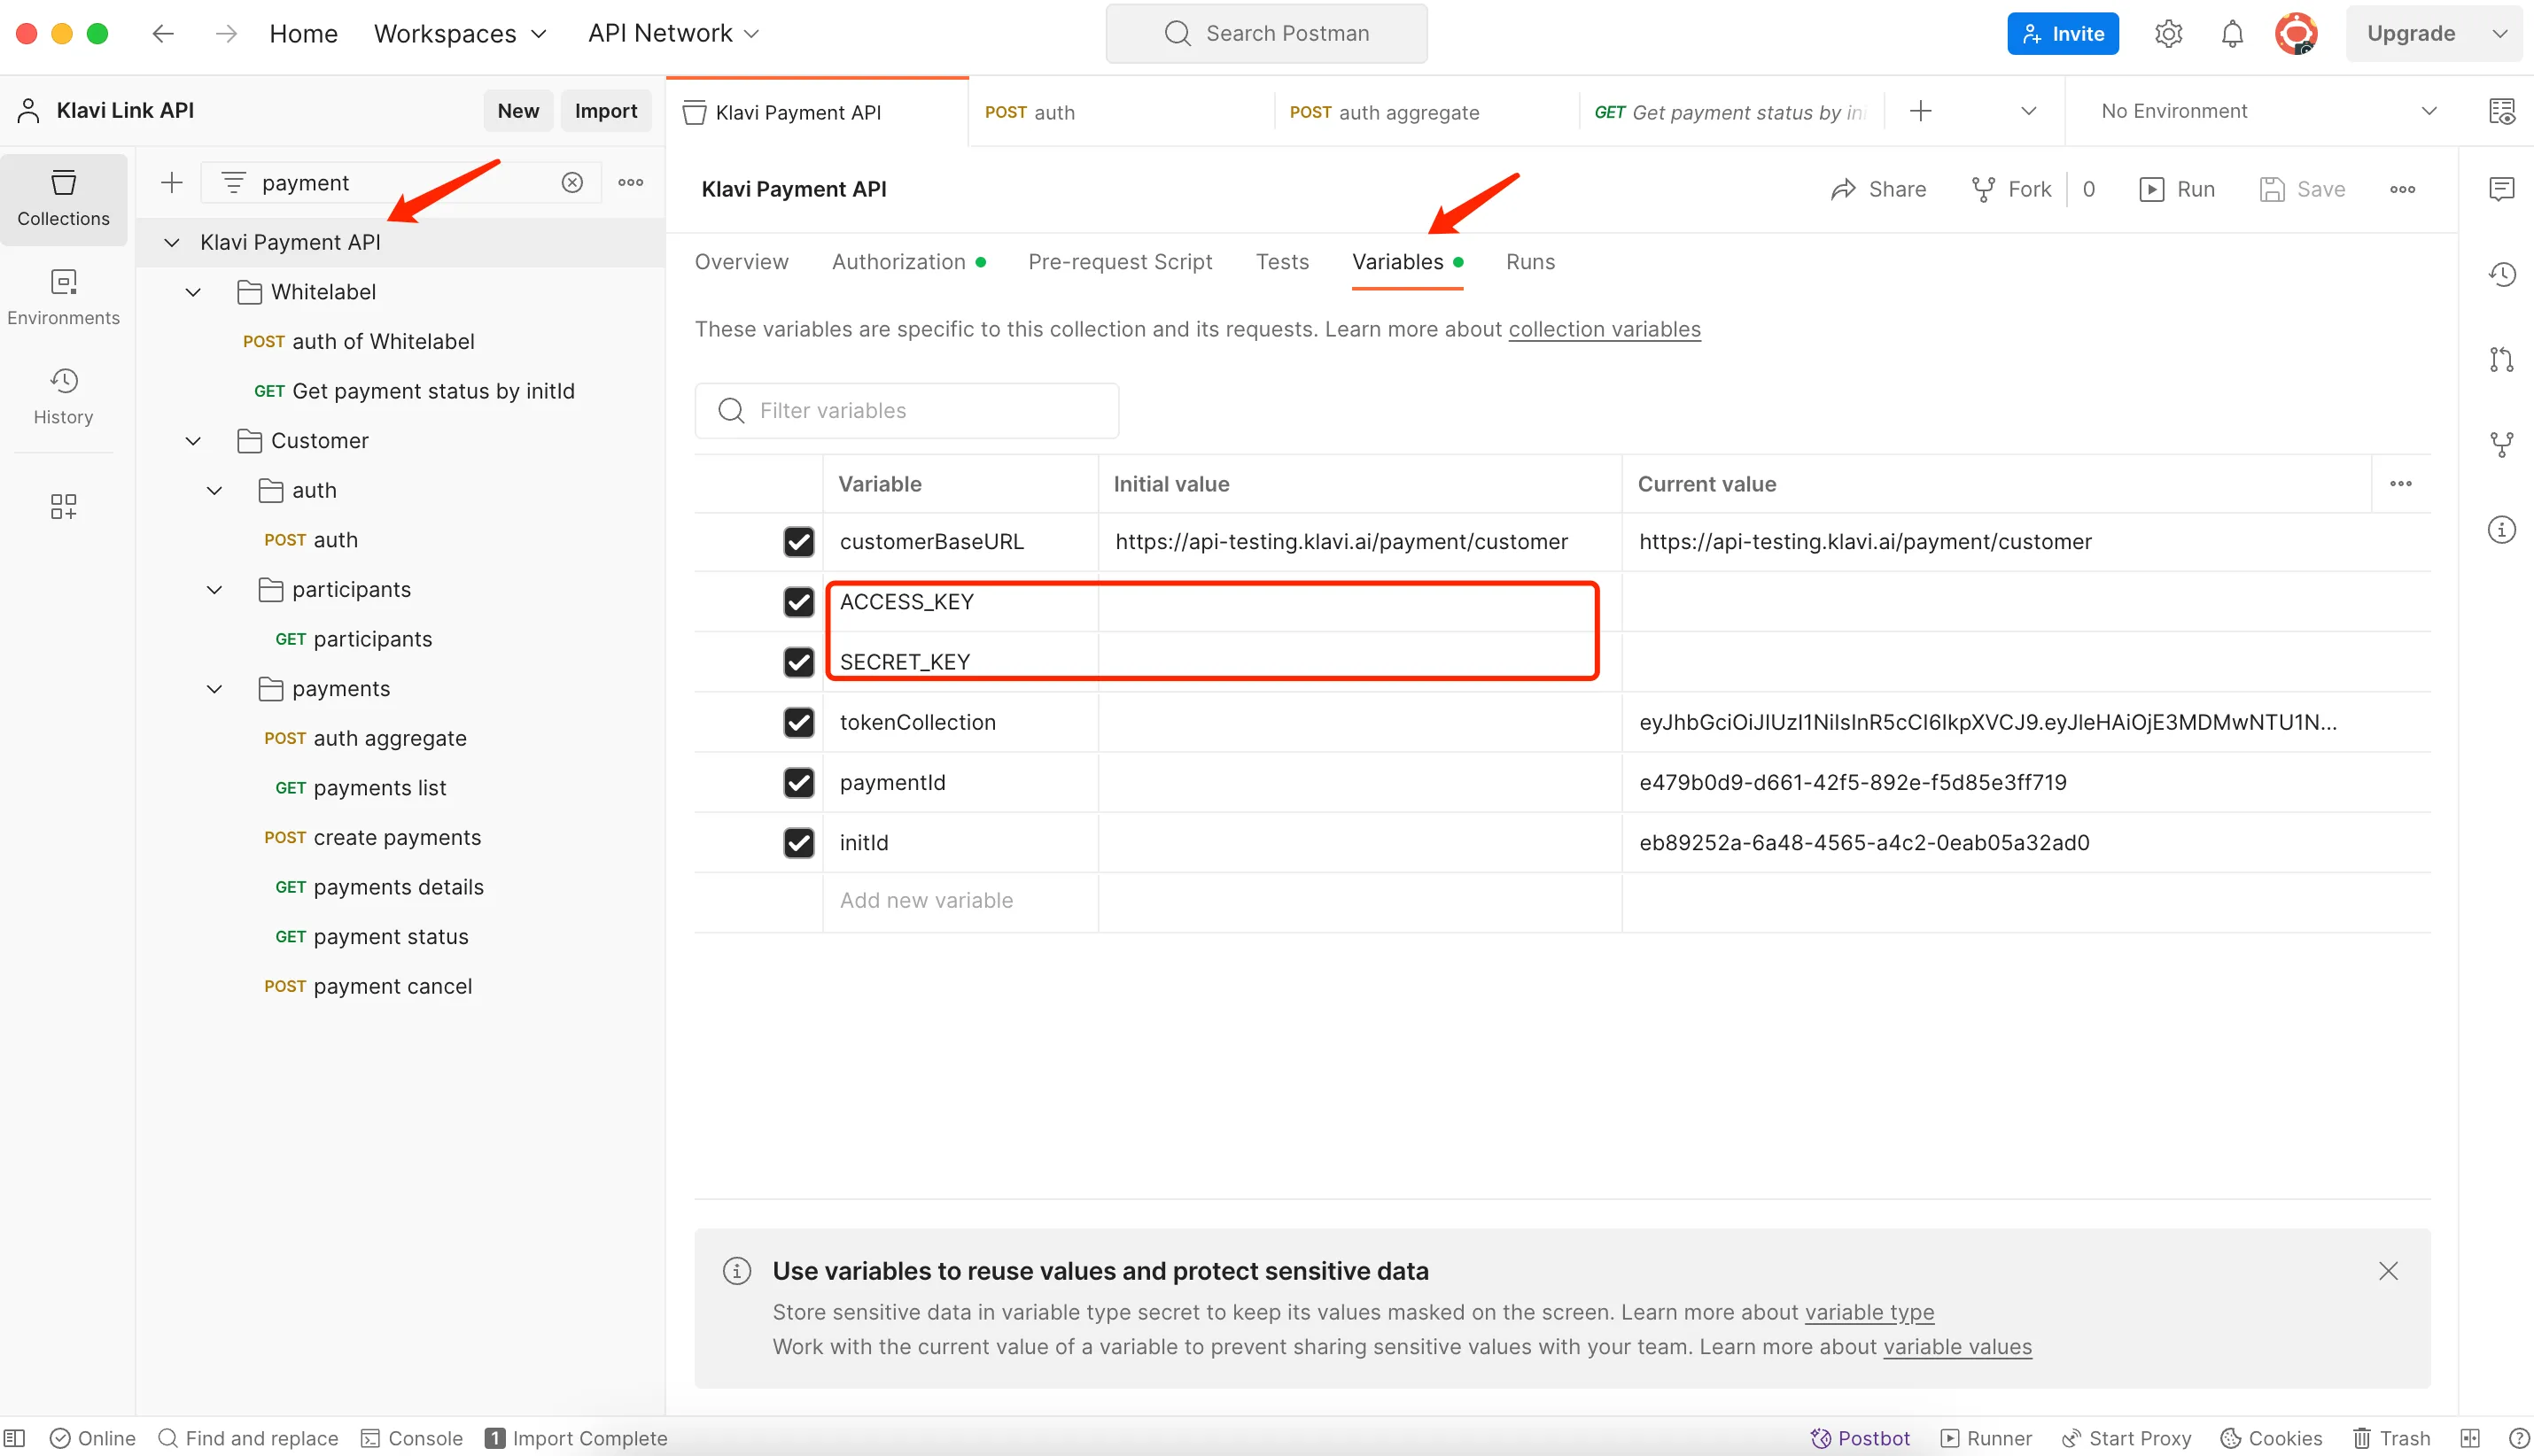Expand the tab list chevron
This screenshot has width=2534, height=1456.
click(x=2028, y=111)
